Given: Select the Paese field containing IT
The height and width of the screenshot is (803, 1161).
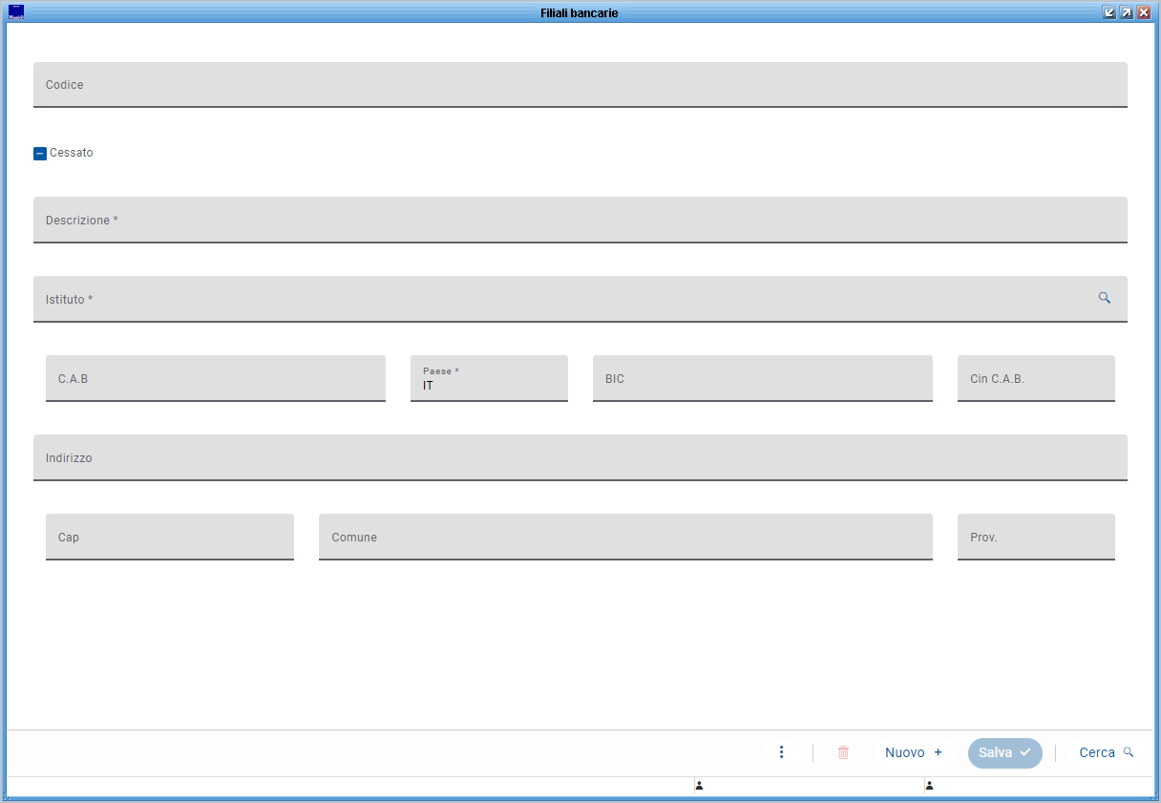Looking at the screenshot, I should click(489, 379).
